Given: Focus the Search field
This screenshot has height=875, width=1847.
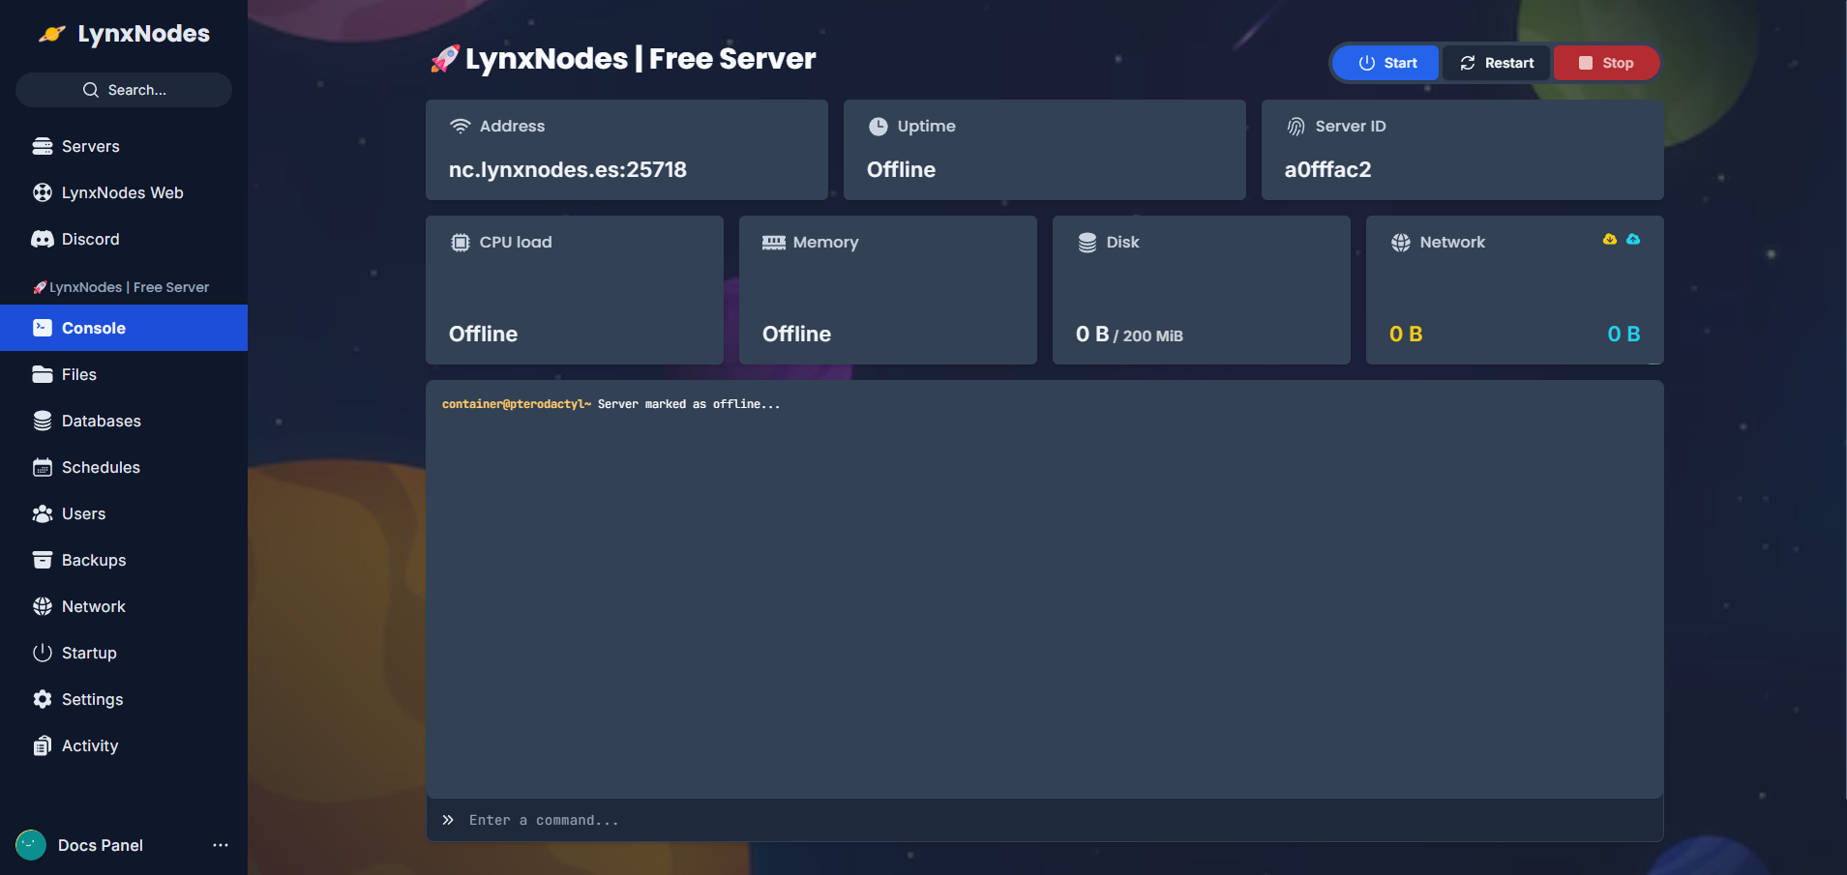Looking at the screenshot, I should pyautogui.click(x=124, y=90).
